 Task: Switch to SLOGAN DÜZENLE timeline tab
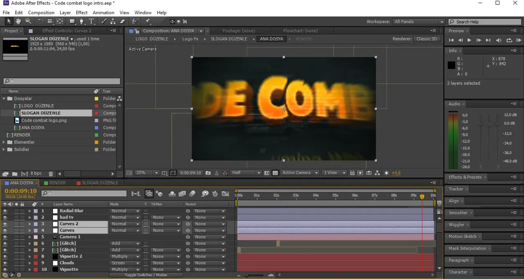click(x=97, y=183)
